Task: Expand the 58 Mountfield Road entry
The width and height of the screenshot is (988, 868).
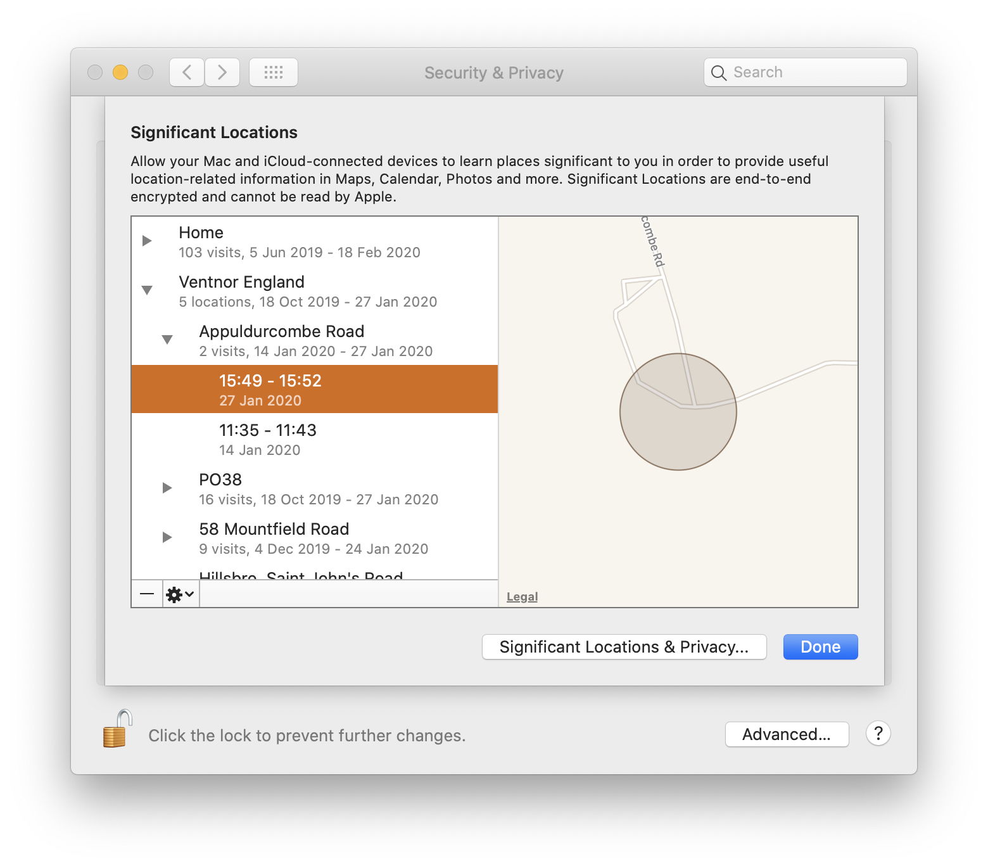Action: 167,537
